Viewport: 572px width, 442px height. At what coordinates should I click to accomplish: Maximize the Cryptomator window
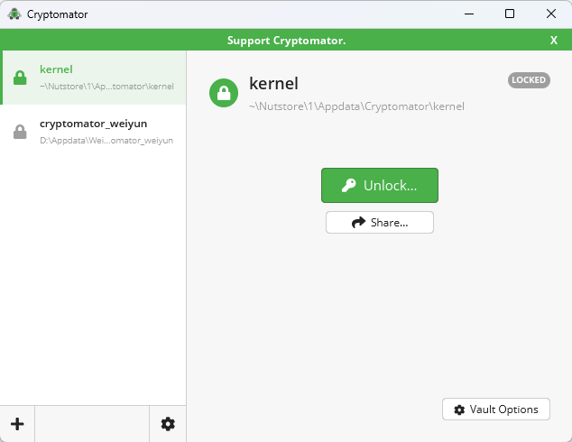[x=510, y=14]
